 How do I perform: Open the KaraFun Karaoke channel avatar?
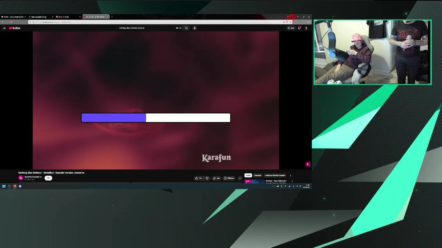[x=21, y=178]
